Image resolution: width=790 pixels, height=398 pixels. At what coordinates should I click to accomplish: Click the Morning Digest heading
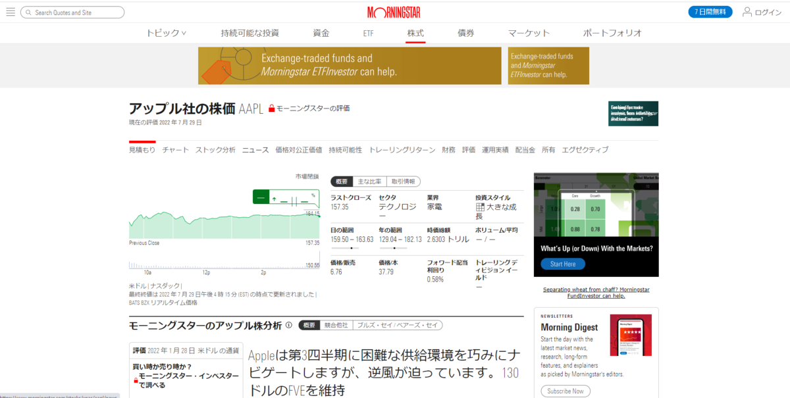pyautogui.click(x=569, y=327)
